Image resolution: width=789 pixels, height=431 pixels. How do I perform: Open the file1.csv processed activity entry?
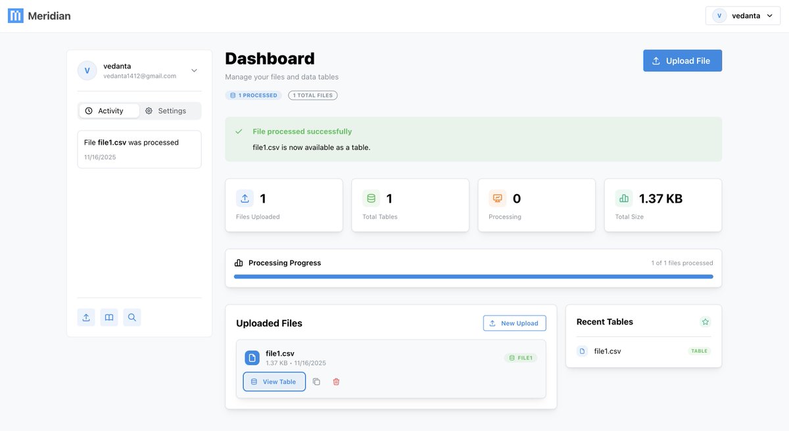pyautogui.click(x=139, y=149)
